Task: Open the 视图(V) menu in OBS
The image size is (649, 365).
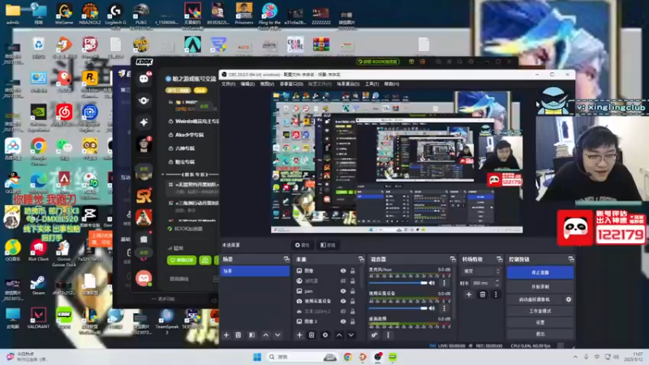Action: [x=267, y=84]
